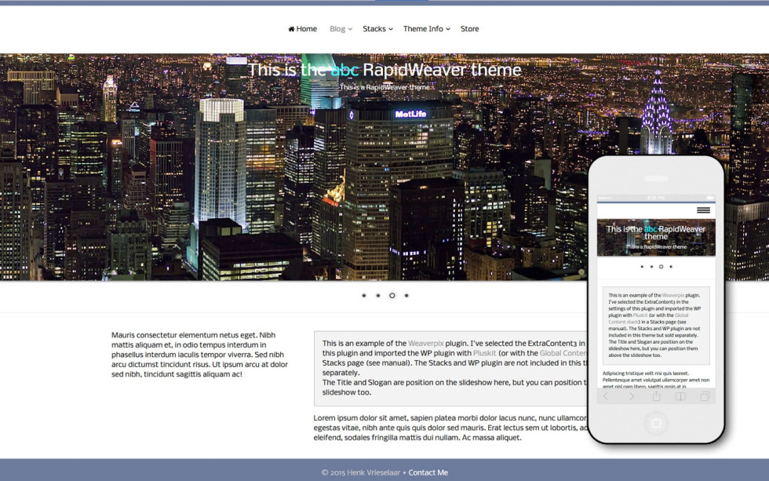769x481 pixels.
Task: Select the second slideshow dot
Action: click(378, 296)
